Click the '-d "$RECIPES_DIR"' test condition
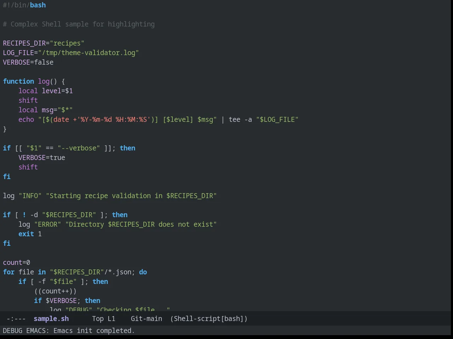 pos(63,215)
